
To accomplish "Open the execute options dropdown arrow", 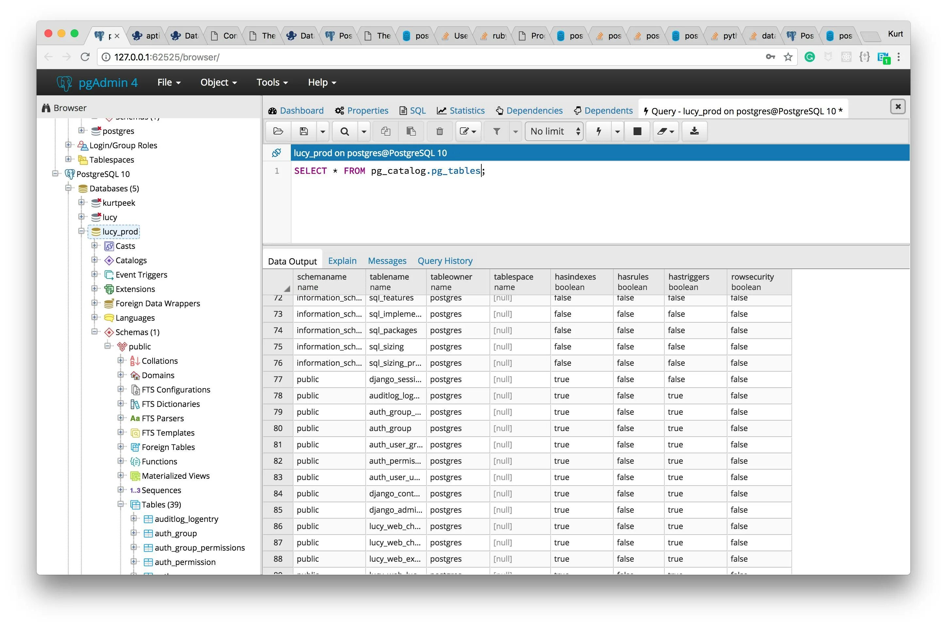I will point(617,131).
